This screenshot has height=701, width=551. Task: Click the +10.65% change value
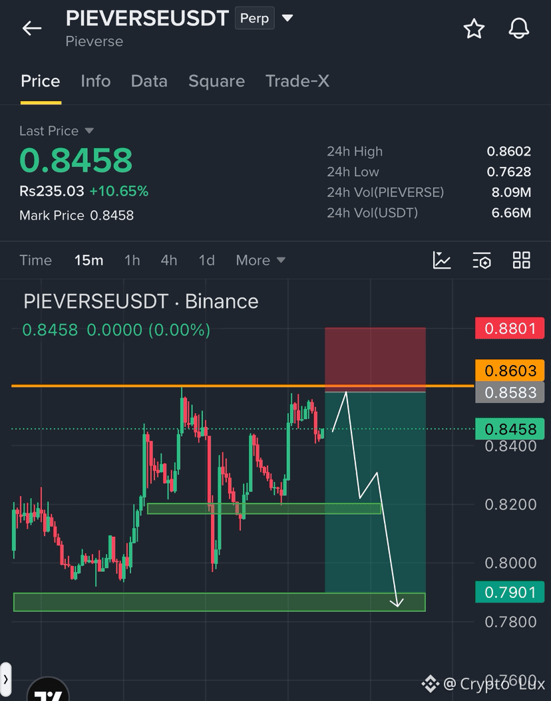(x=119, y=192)
